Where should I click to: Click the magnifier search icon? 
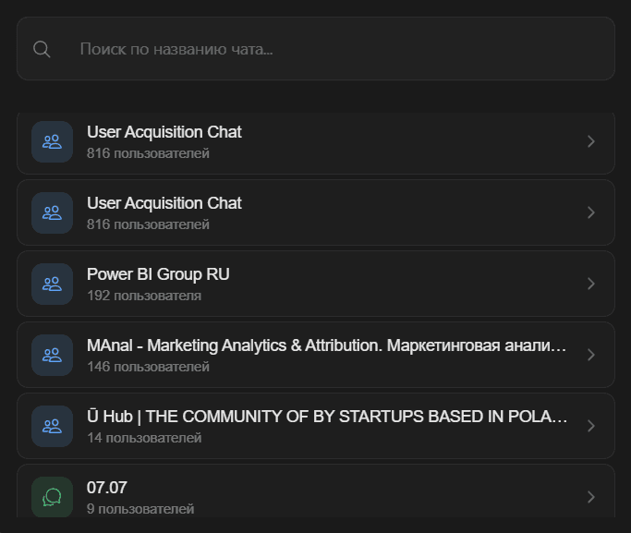(42, 49)
